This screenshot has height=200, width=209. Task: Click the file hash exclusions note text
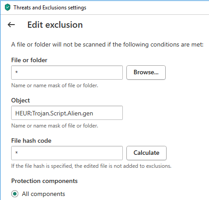click(91, 166)
